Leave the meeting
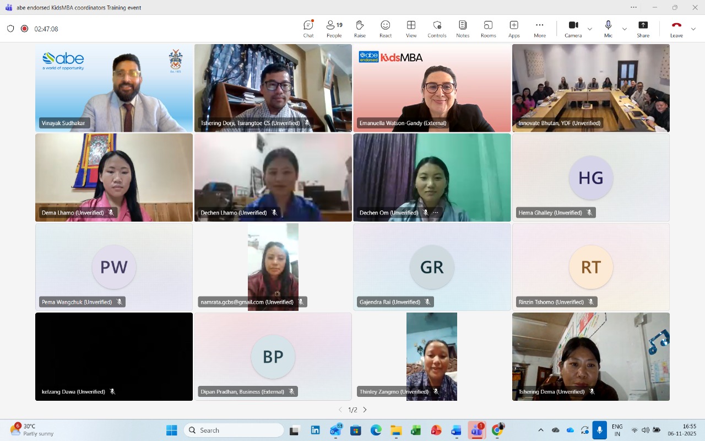This screenshot has width=705, height=441. point(676,29)
